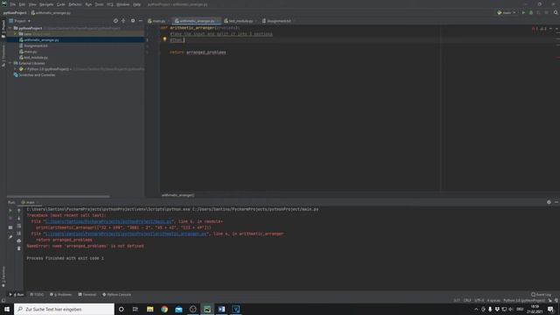
Task: Click the green Run button in the toolbar
Action: coord(523,12)
